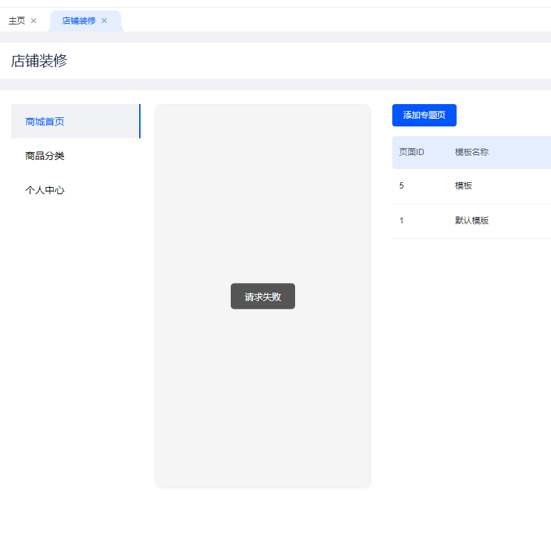Click the 店铺装修 page heading
The image size is (551, 533).
pyautogui.click(x=39, y=60)
